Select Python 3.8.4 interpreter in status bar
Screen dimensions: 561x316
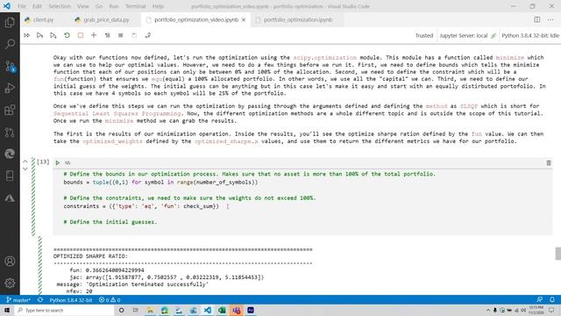point(71,300)
